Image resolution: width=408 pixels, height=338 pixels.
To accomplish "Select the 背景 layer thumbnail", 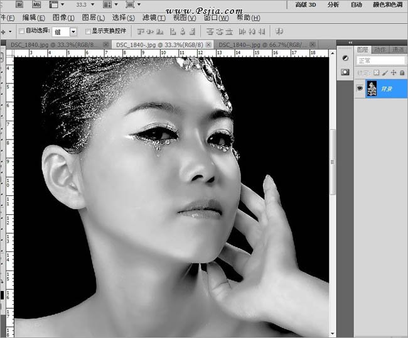I will [372, 89].
